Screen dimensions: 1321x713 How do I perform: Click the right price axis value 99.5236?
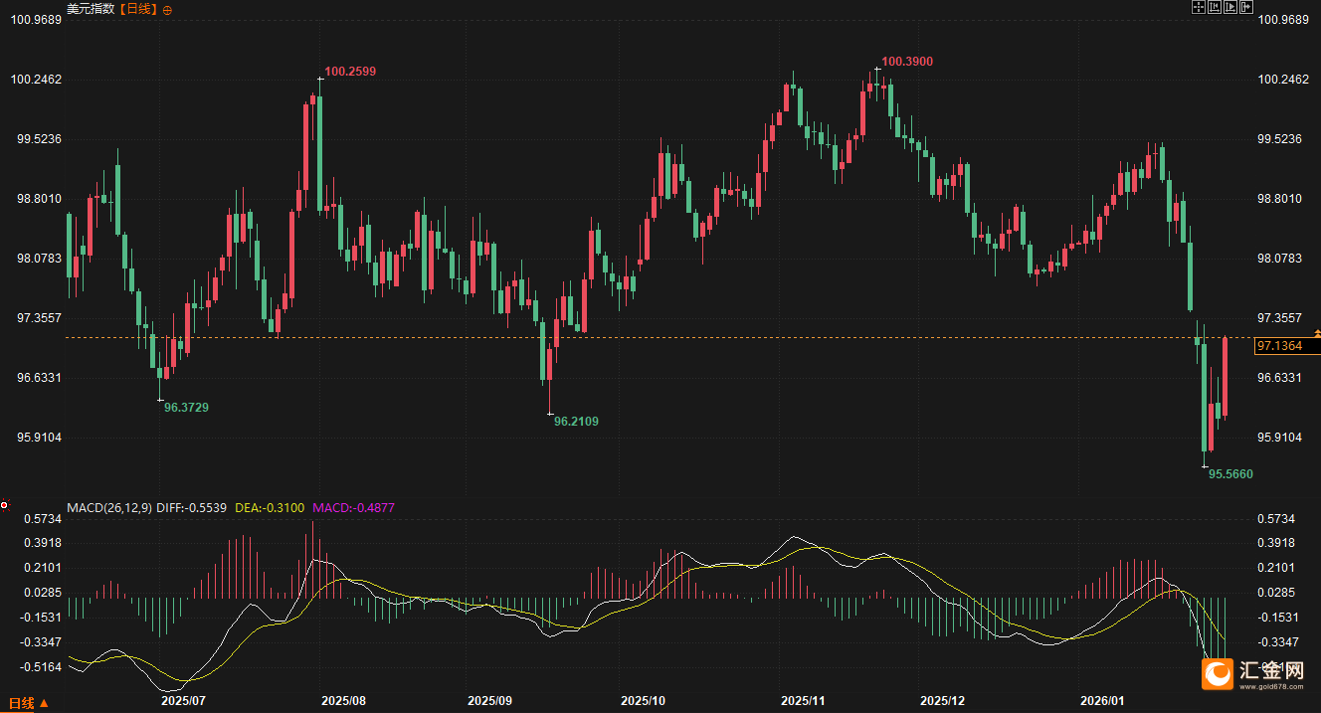tap(1280, 139)
